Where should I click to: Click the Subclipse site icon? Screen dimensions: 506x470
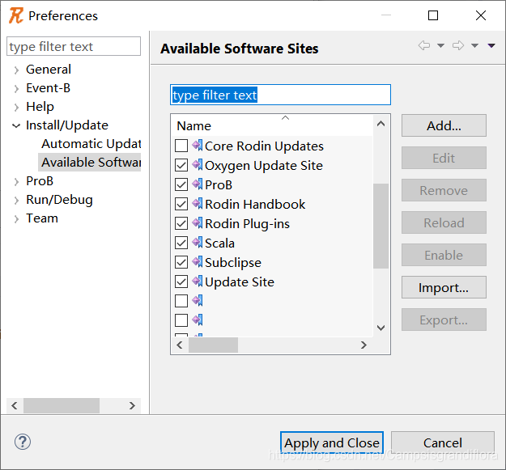(198, 262)
